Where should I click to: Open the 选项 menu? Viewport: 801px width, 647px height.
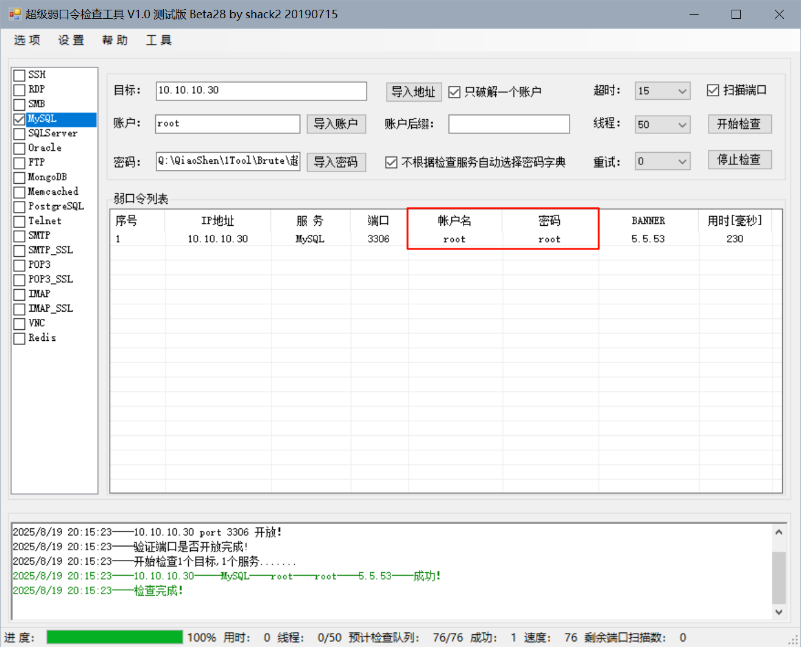27,40
